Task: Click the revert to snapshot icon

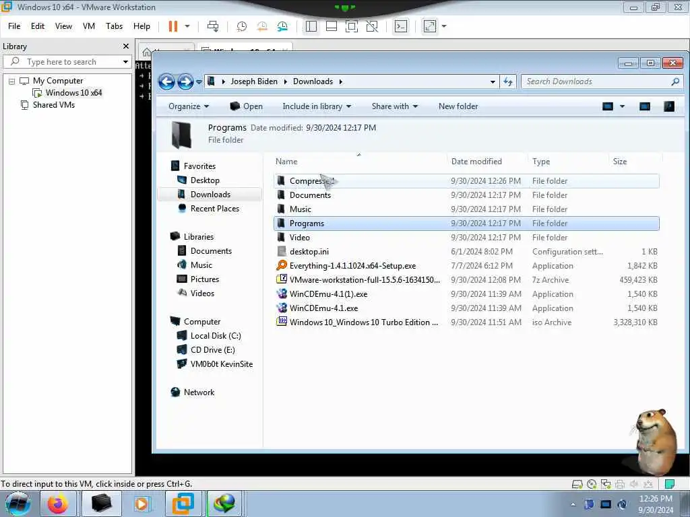Action: 262,26
